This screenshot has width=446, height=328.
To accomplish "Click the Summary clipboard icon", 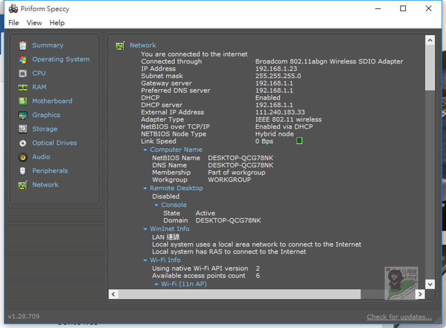I will [x=23, y=45].
